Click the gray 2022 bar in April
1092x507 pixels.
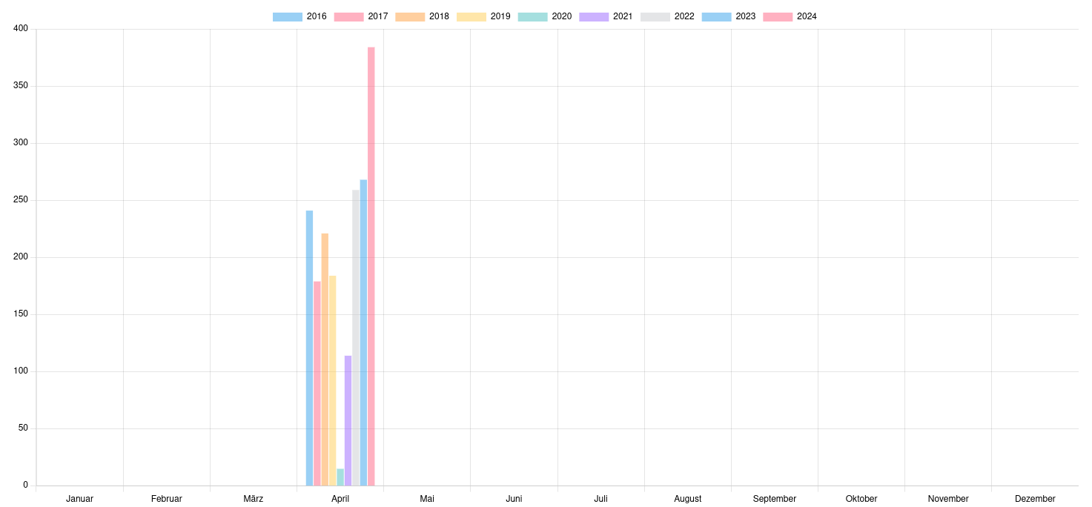356,337
